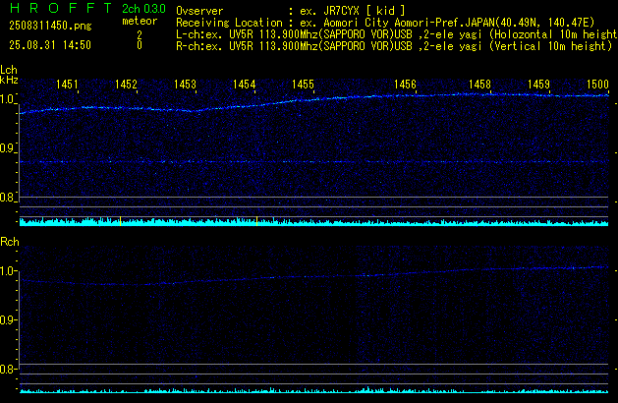
Task: Click time marker 1452
Action: pyautogui.click(x=126, y=85)
